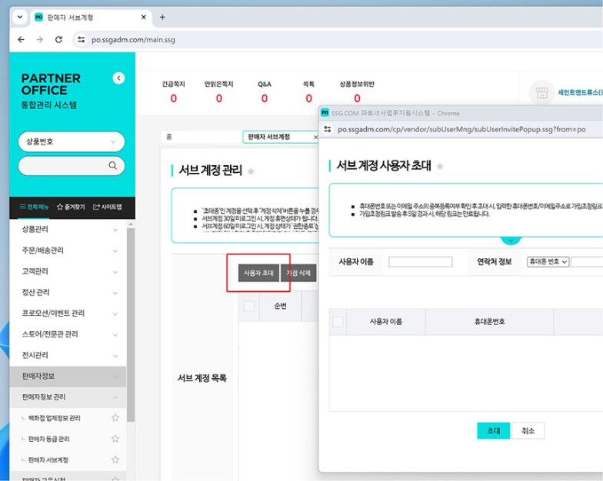Screen dimensions: 603x481
Task: Favorite 백화점 업체정보 관리 with star
Action: (x=115, y=418)
